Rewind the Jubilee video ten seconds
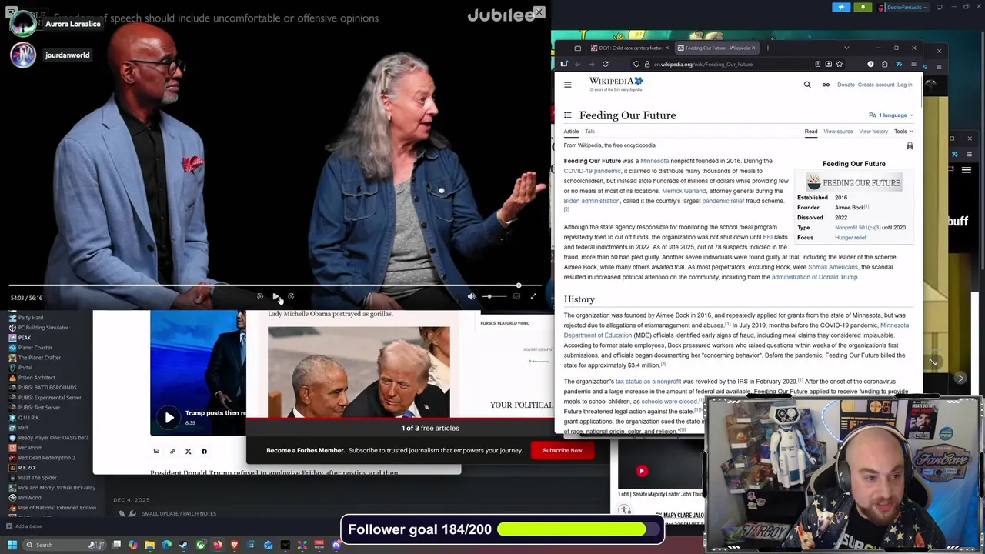 [x=260, y=296]
